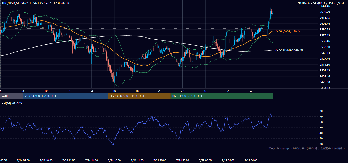This screenshot has height=163, width=348.
Task: Click the chart title 2020-07-24 のBTC/USD（M5）
Action: [321, 3]
